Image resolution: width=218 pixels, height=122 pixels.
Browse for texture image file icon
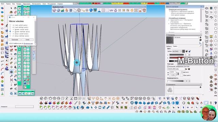tap(186, 69)
